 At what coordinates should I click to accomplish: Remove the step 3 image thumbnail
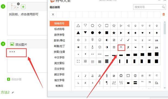tap(18, 4)
